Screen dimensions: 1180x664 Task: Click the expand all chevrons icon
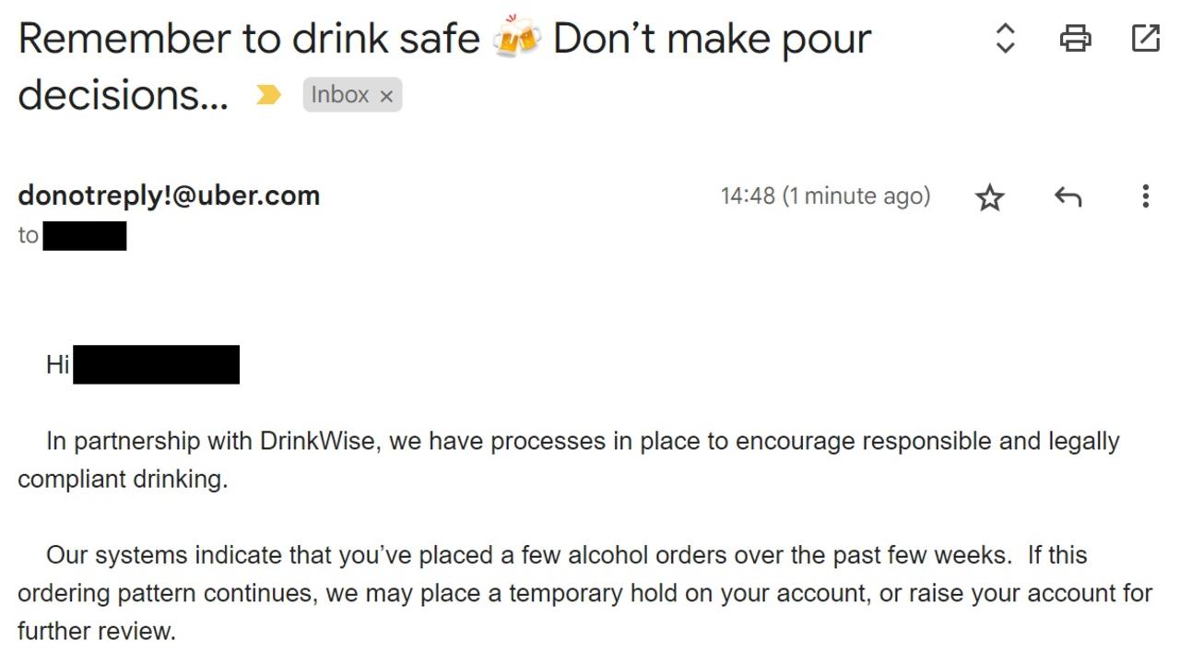tap(1005, 38)
